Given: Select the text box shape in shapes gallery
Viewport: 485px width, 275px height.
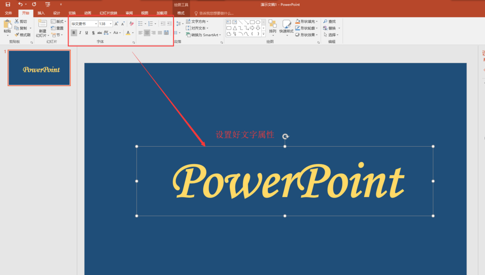Looking at the screenshot, I should coord(228,22).
